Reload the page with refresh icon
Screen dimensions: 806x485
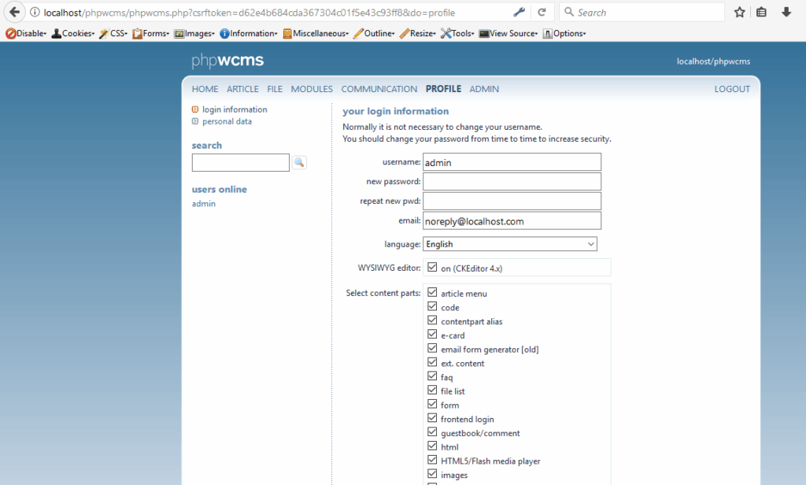(542, 13)
